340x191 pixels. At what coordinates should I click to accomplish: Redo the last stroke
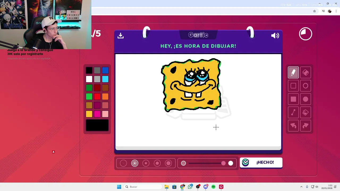pos(305,126)
